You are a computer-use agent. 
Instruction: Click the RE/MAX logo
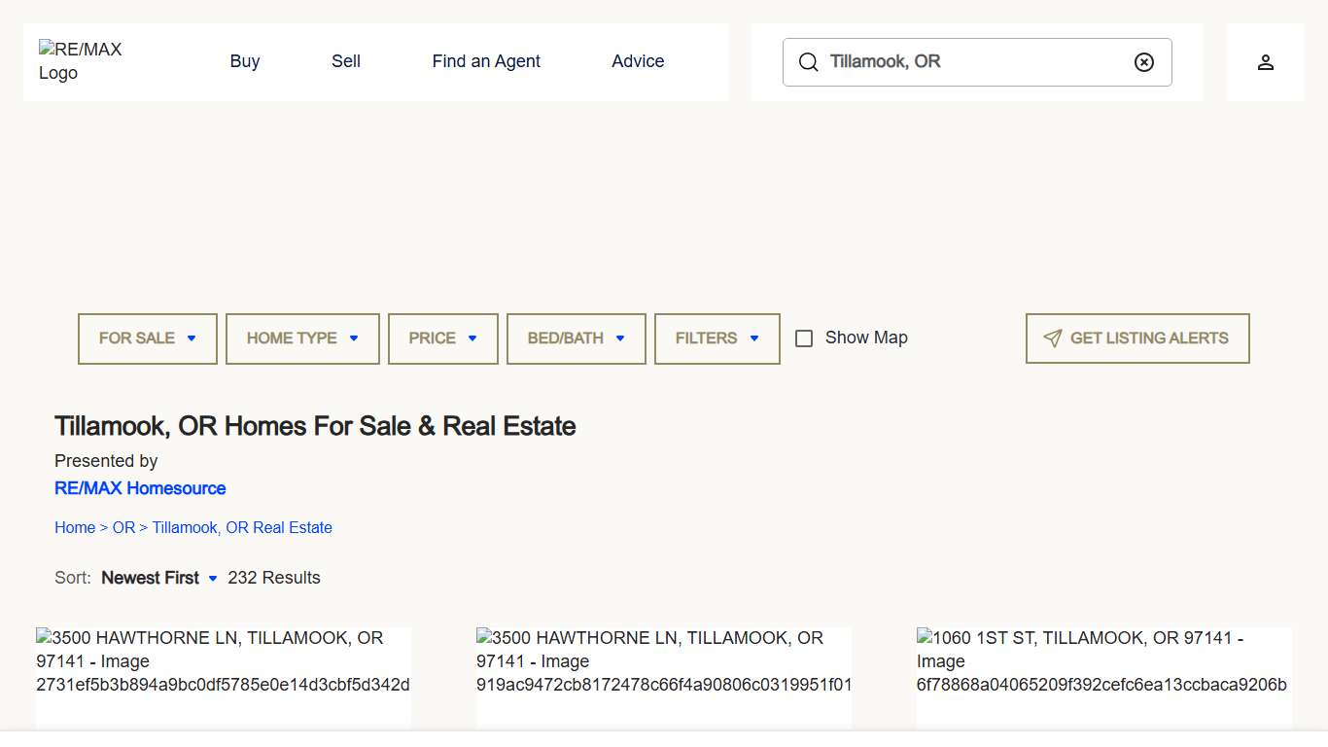pos(81,61)
